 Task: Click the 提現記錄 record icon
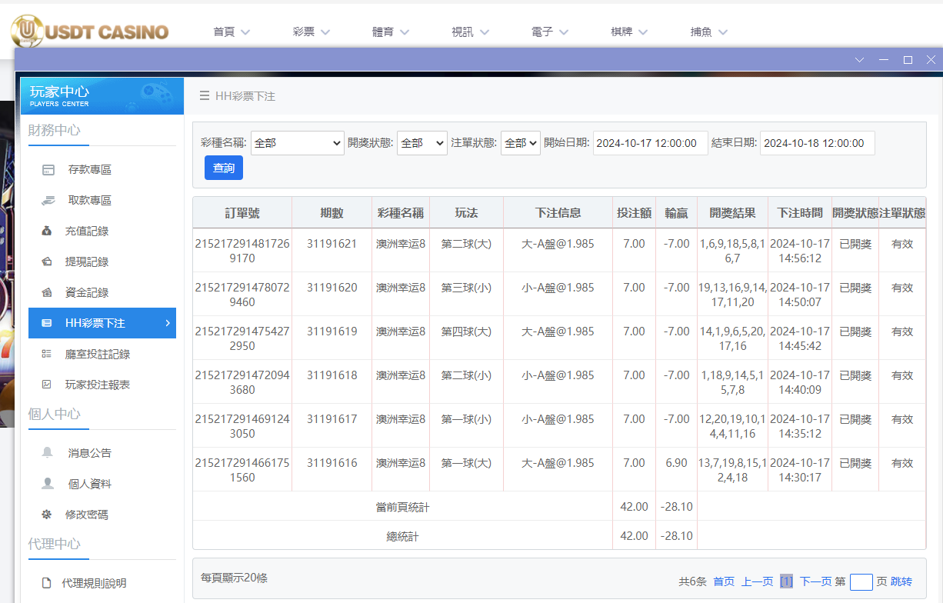coord(48,262)
